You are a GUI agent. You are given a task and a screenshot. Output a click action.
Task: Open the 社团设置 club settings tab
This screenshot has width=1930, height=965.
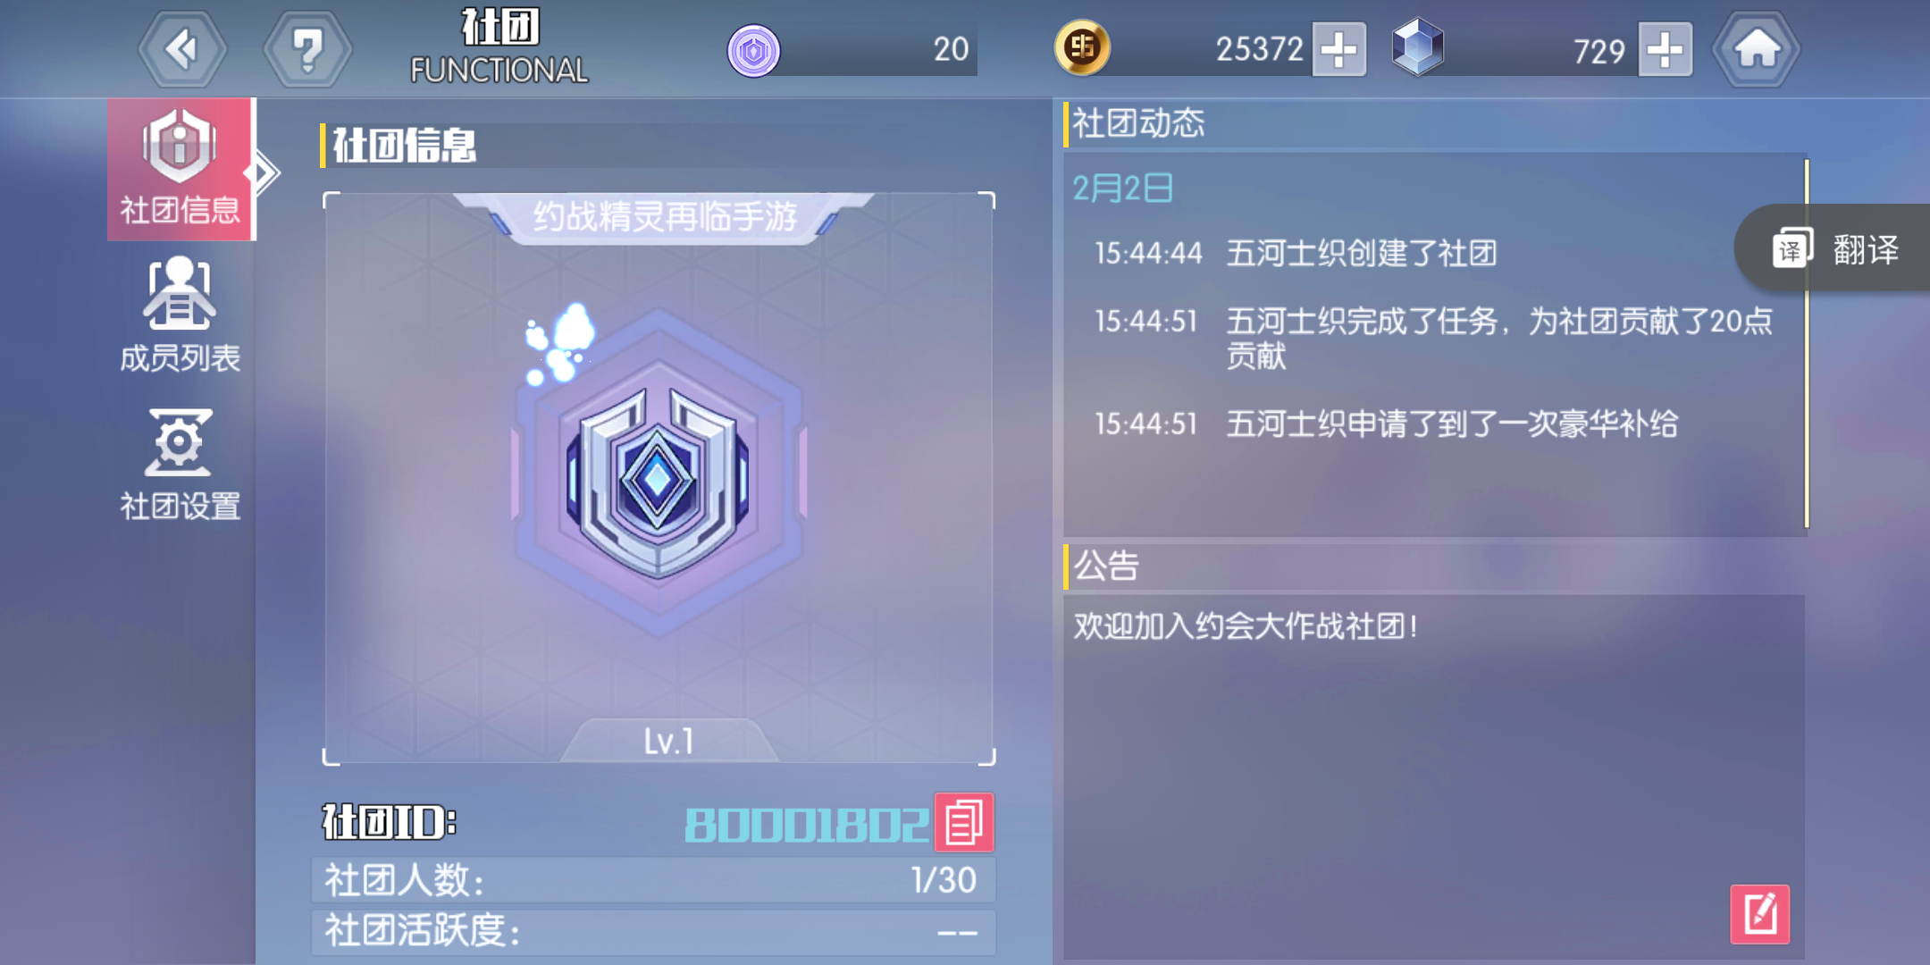click(180, 465)
